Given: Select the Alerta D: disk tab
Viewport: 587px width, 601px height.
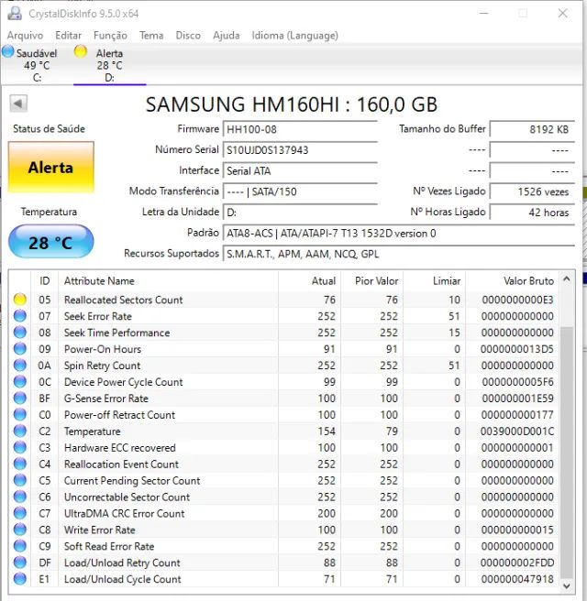Looking at the screenshot, I should pyautogui.click(x=109, y=64).
